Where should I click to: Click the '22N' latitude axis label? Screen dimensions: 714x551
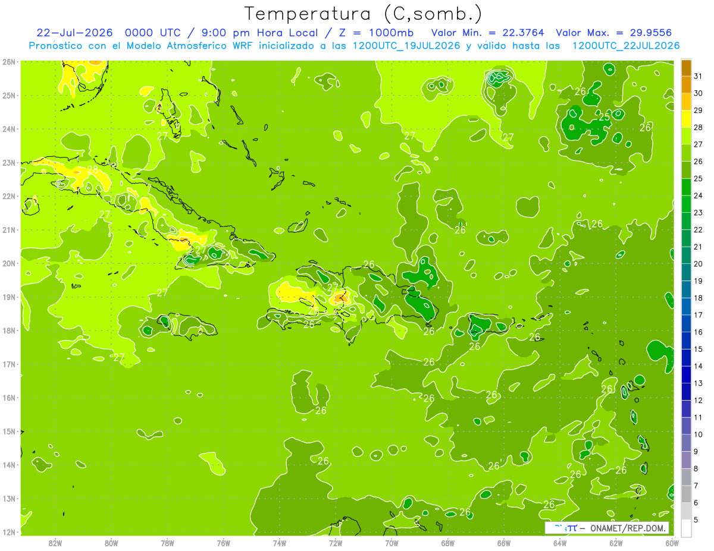tap(9, 196)
